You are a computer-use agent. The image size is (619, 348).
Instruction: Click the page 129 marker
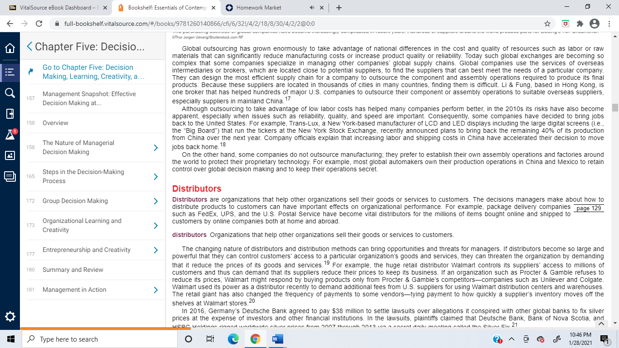589,208
